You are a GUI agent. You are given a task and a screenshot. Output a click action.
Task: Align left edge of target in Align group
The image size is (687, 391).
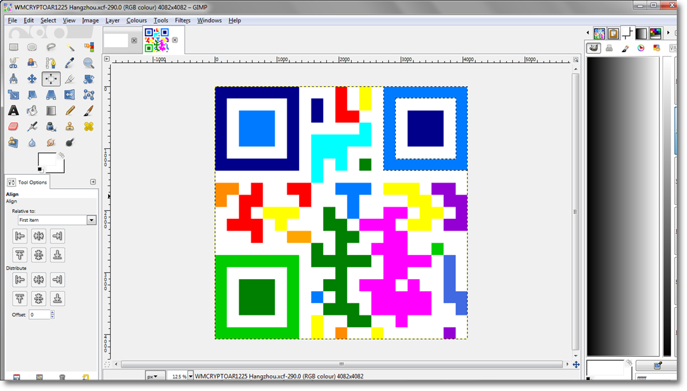click(20, 236)
